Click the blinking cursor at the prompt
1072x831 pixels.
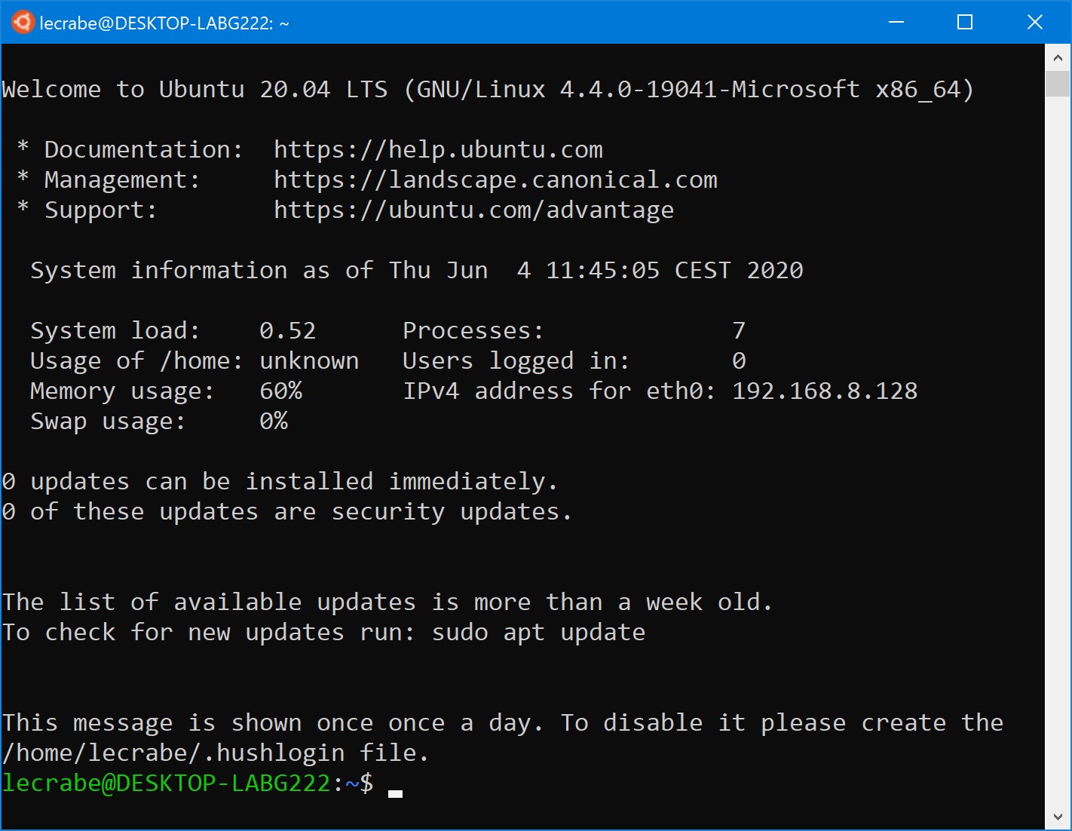click(x=395, y=793)
